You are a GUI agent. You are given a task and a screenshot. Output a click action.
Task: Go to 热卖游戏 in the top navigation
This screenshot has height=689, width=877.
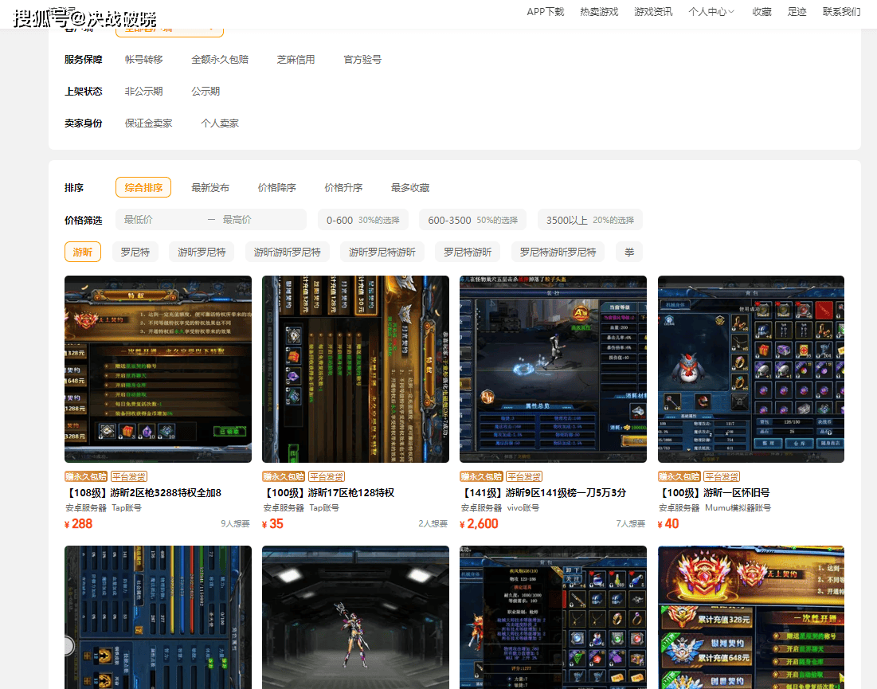[599, 12]
